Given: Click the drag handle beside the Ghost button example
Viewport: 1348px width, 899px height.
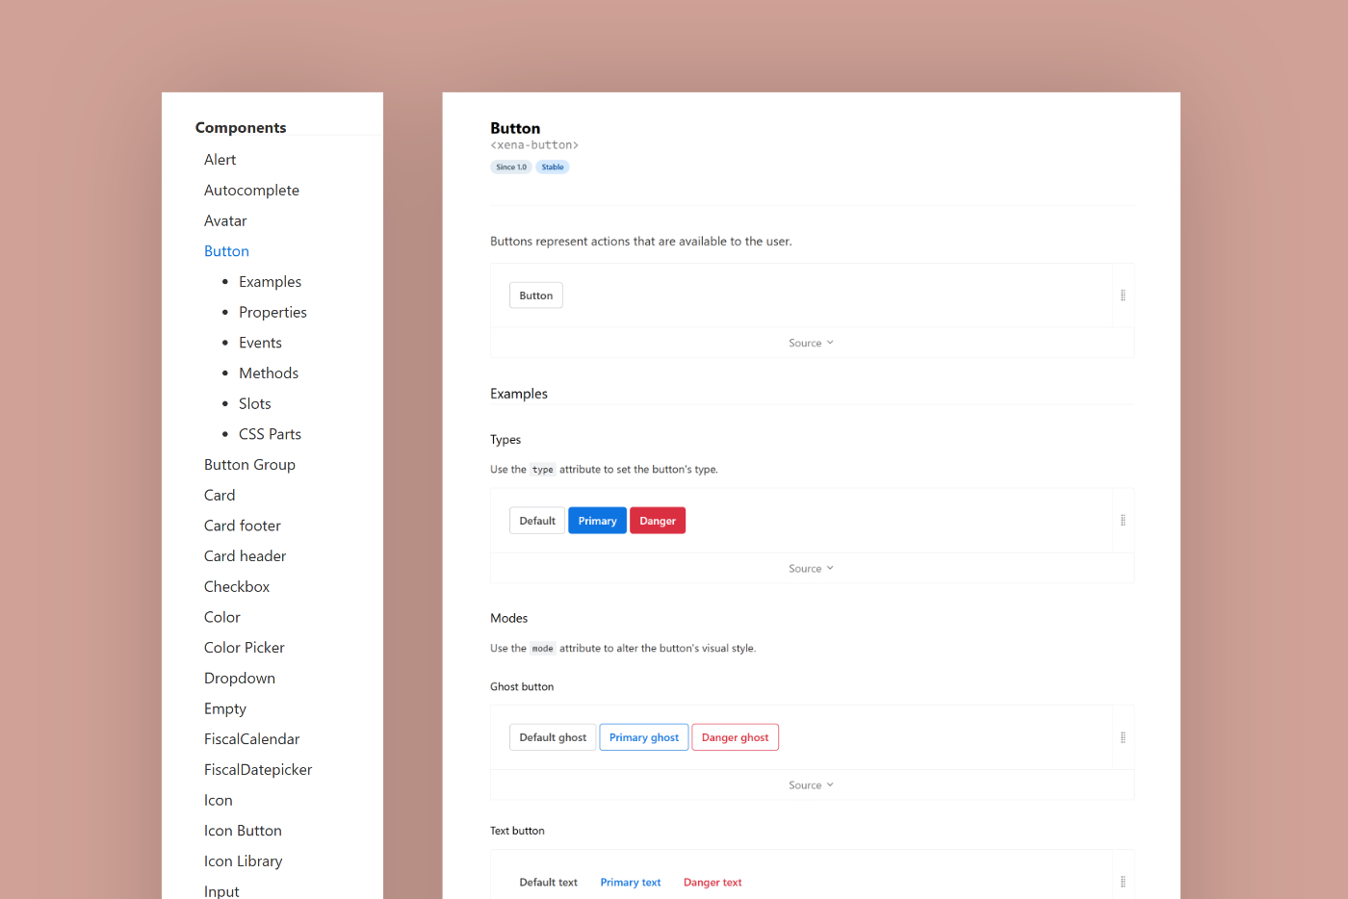Looking at the screenshot, I should pos(1123,737).
